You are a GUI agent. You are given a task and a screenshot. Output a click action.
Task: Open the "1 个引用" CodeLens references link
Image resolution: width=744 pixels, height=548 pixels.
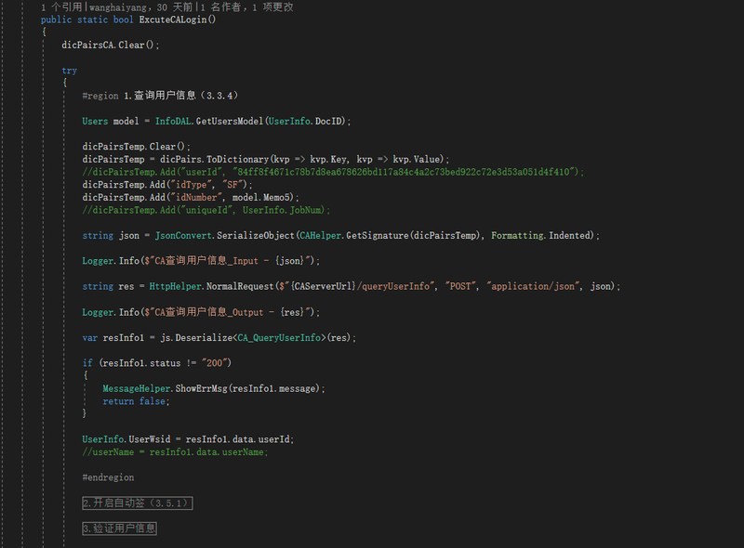click(x=61, y=7)
